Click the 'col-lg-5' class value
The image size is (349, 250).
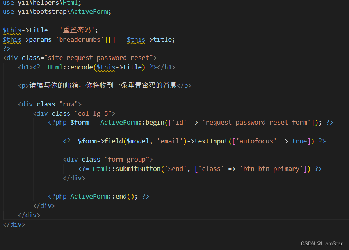click(x=93, y=113)
